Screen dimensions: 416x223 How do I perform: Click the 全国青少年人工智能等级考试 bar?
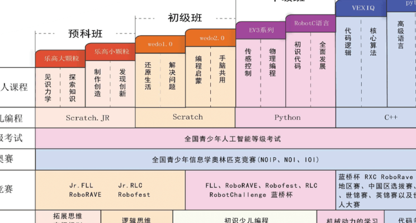226,138
